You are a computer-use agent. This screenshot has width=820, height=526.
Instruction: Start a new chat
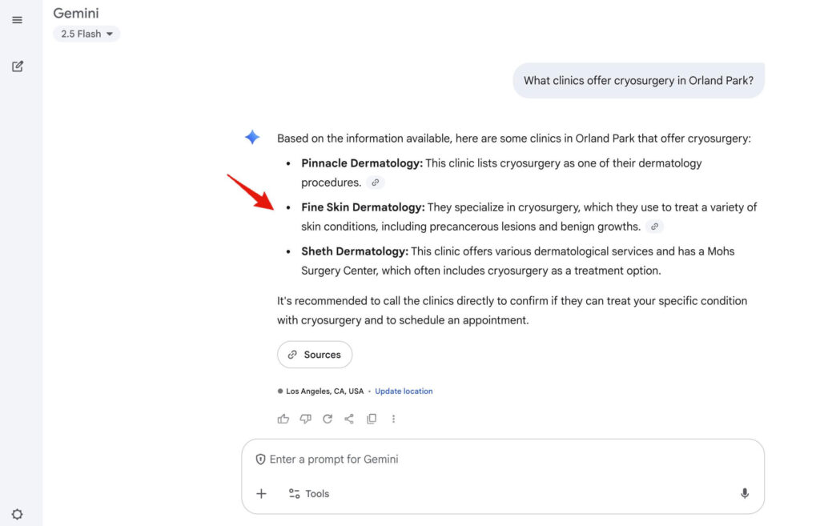click(17, 66)
